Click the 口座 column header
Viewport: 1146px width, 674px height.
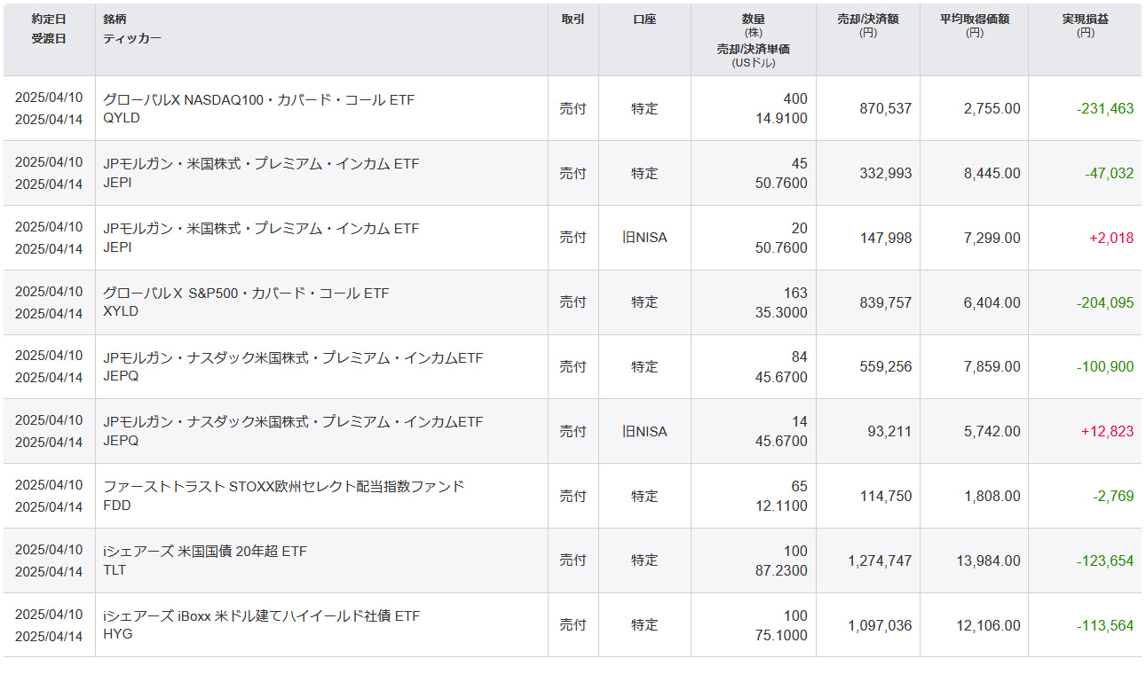coord(644,19)
